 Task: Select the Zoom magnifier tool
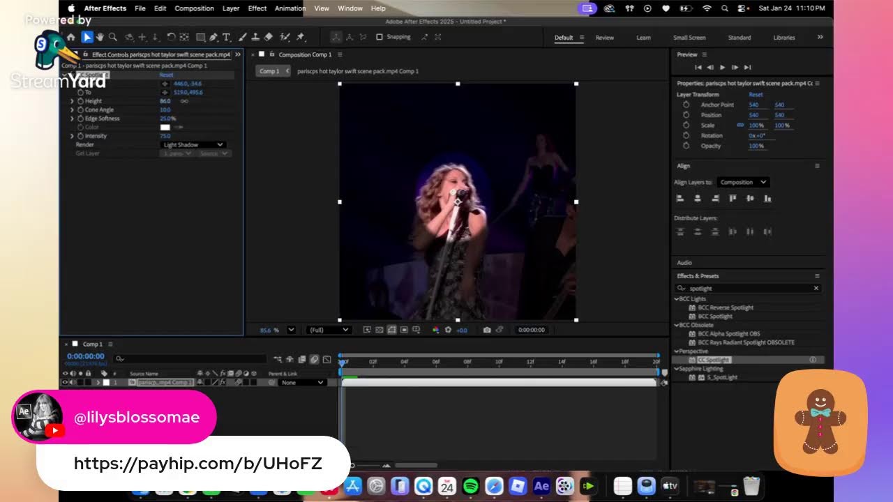point(112,37)
